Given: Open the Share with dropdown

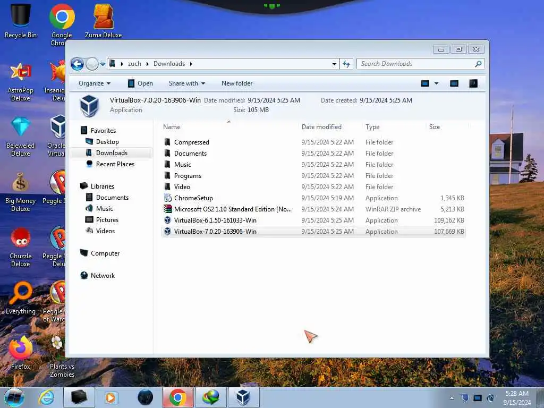Looking at the screenshot, I should 186,83.
